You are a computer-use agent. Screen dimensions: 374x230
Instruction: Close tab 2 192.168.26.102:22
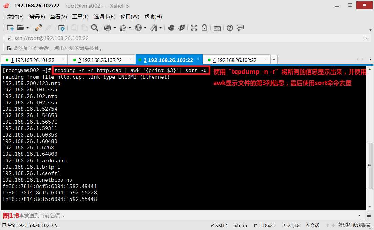click(130, 59)
